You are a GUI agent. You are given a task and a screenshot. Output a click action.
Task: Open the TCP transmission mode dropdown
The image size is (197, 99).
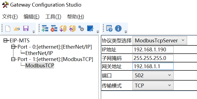153,86
